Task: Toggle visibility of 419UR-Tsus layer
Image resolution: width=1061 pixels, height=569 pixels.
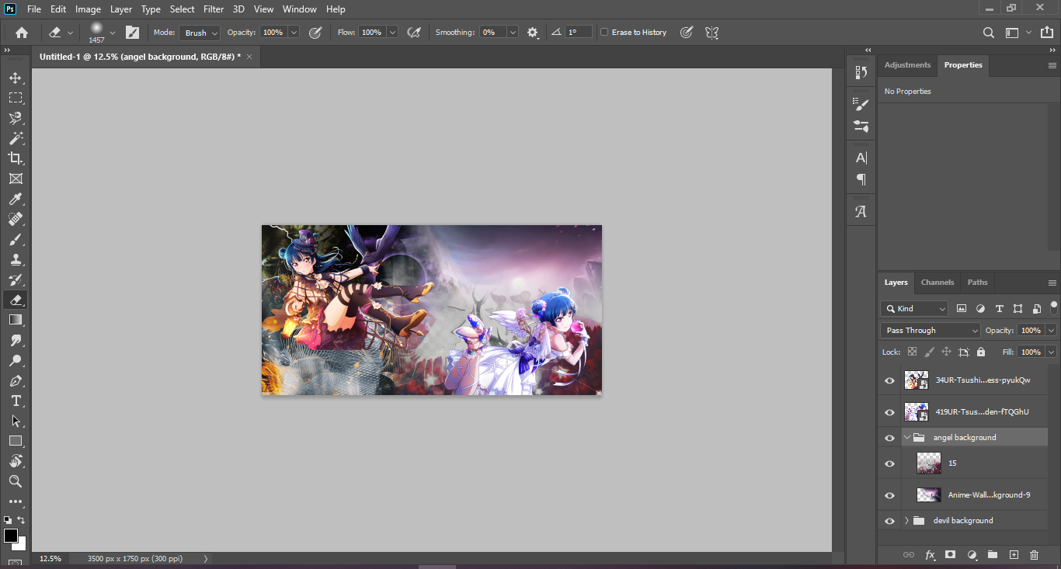Action: coord(889,411)
